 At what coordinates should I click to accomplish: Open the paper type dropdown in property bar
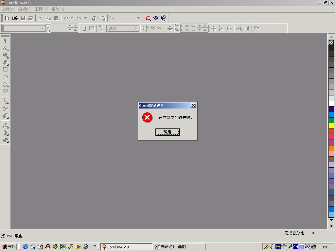pos(42,28)
